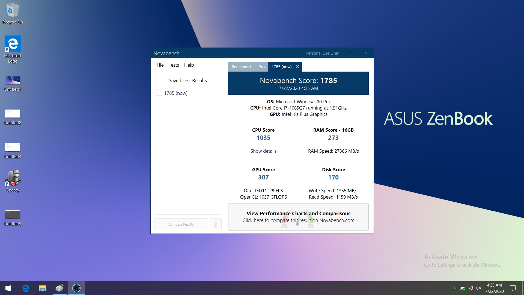Screen dimensions: 524x295
Task: Open the File menu
Action: [x=160, y=65]
